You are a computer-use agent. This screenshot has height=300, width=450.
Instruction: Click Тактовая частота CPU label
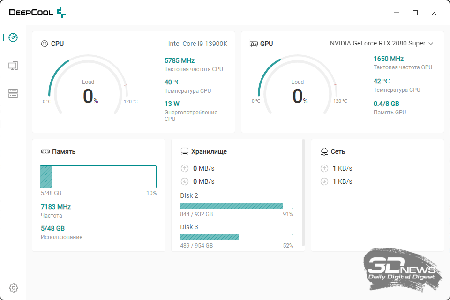tap(194, 69)
